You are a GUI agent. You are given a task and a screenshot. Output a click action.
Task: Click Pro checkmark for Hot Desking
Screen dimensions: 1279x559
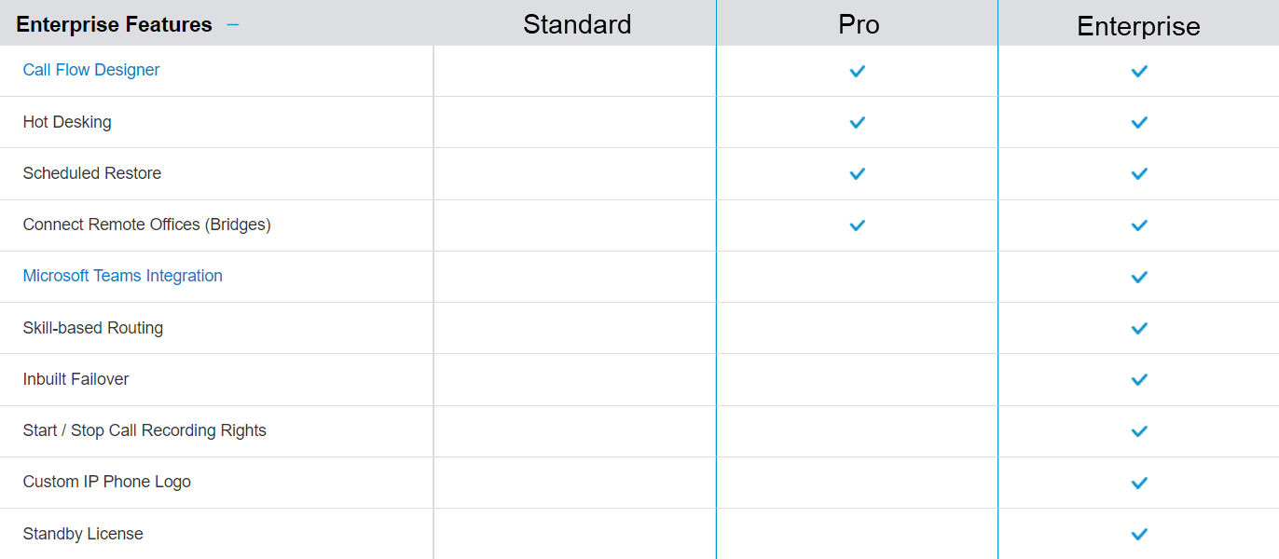(858, 122)
